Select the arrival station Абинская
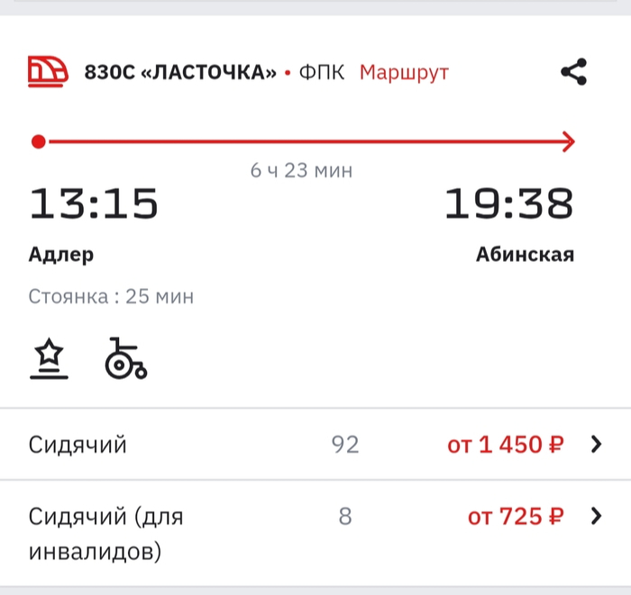 coord(525,255)
